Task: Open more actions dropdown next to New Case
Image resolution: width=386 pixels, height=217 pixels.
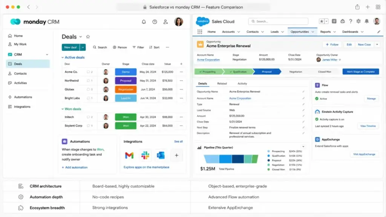Action: point(377,44)
